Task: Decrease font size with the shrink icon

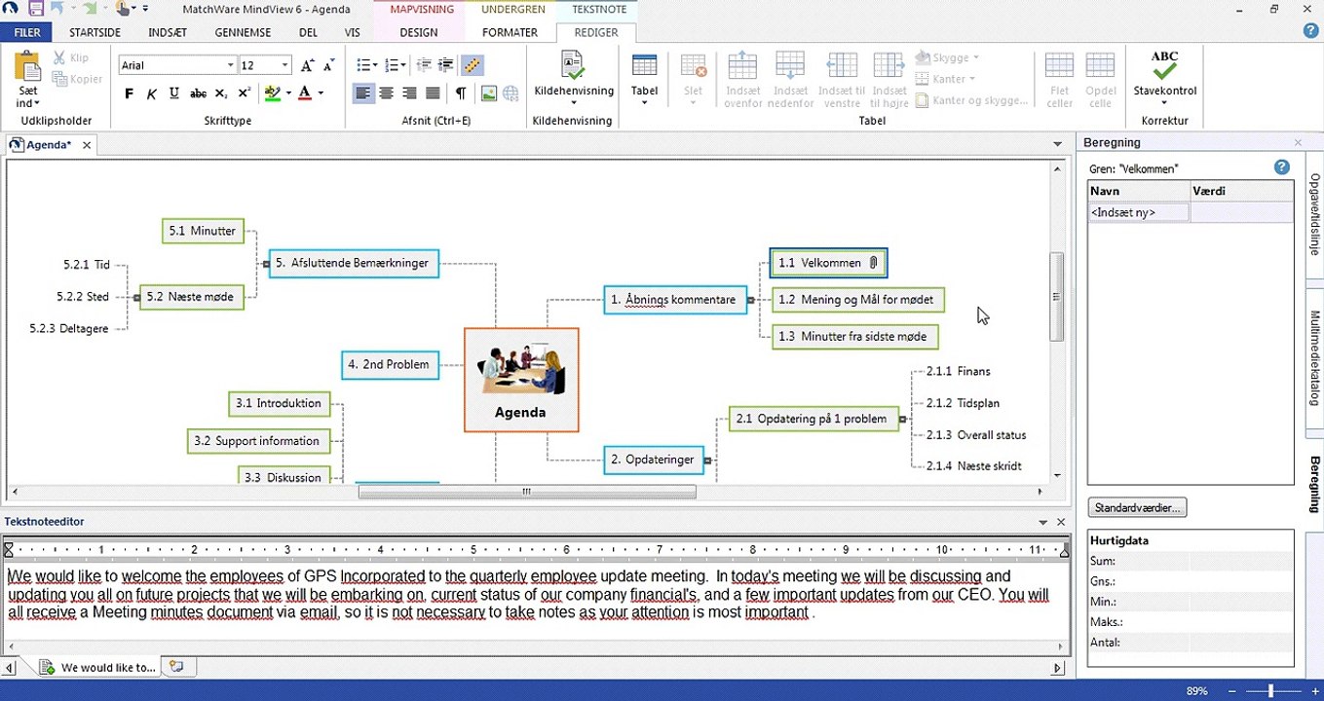Action: 329,65
